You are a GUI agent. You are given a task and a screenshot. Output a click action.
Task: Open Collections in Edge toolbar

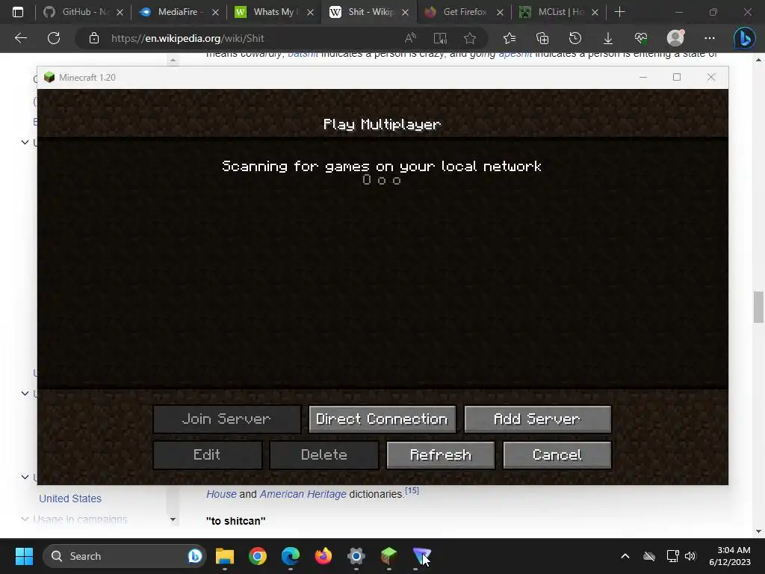tap(542, 38)
